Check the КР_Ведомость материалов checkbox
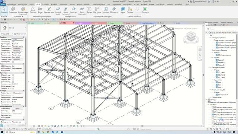Image resolution: width=238 pixels, height=134 pixels. (213, 107)
